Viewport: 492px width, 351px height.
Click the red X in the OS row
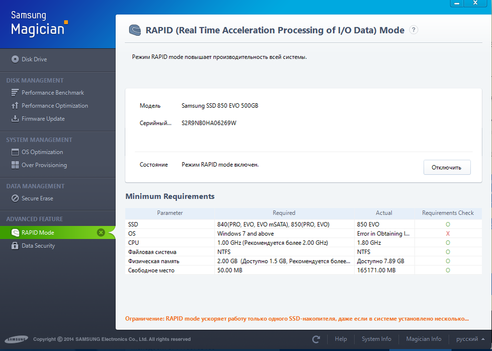point(448,234)
